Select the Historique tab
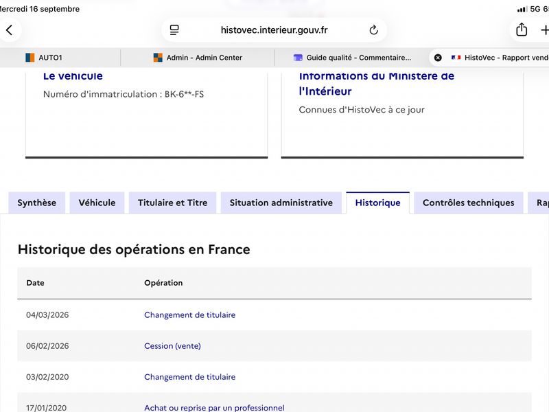This screenshot has width=549, height=412. [x=378, y=203]
